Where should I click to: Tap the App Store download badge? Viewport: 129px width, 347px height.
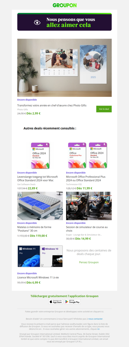[56, 301]
